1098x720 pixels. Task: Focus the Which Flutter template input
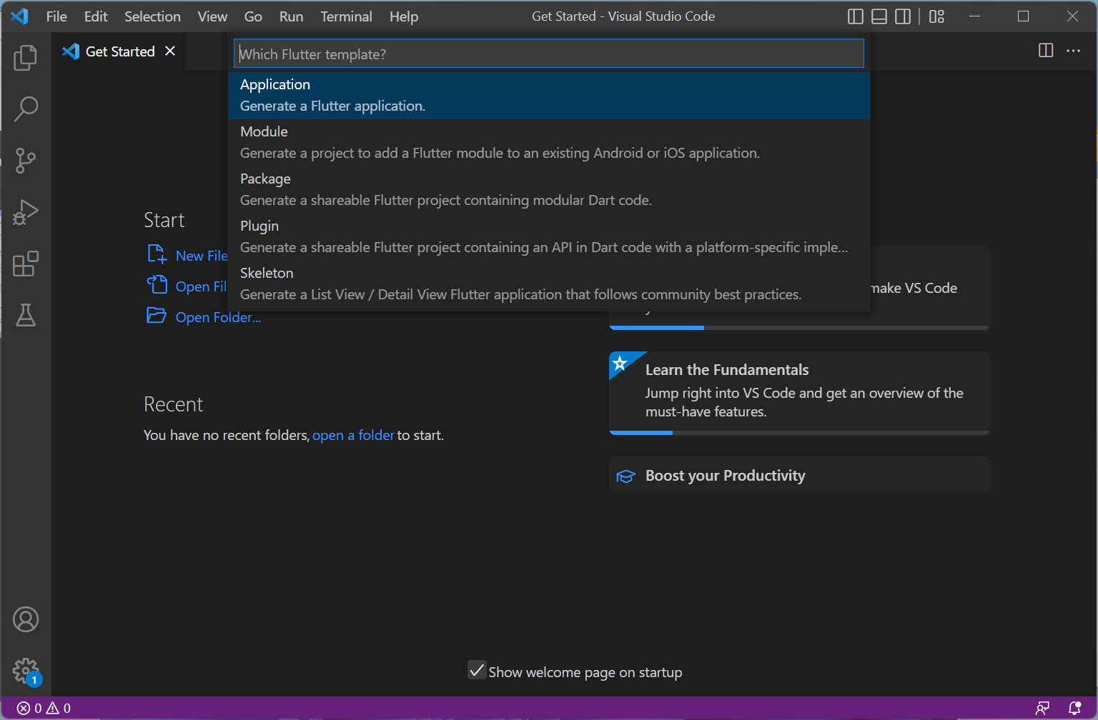pyautogui.click(x=549, y=54)
